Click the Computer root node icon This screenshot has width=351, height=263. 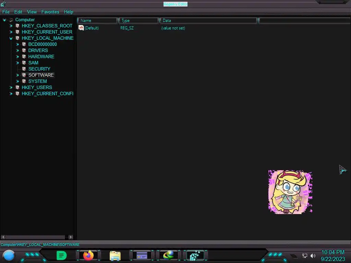(x=11, y=20)
